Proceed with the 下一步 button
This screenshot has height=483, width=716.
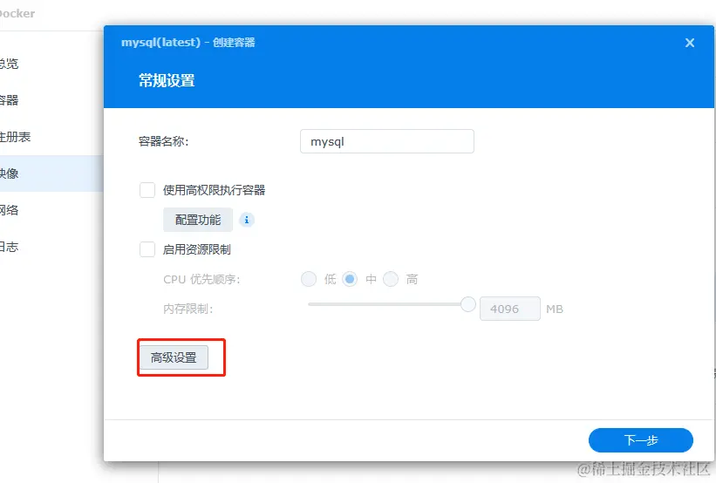(x=641, y=440)
